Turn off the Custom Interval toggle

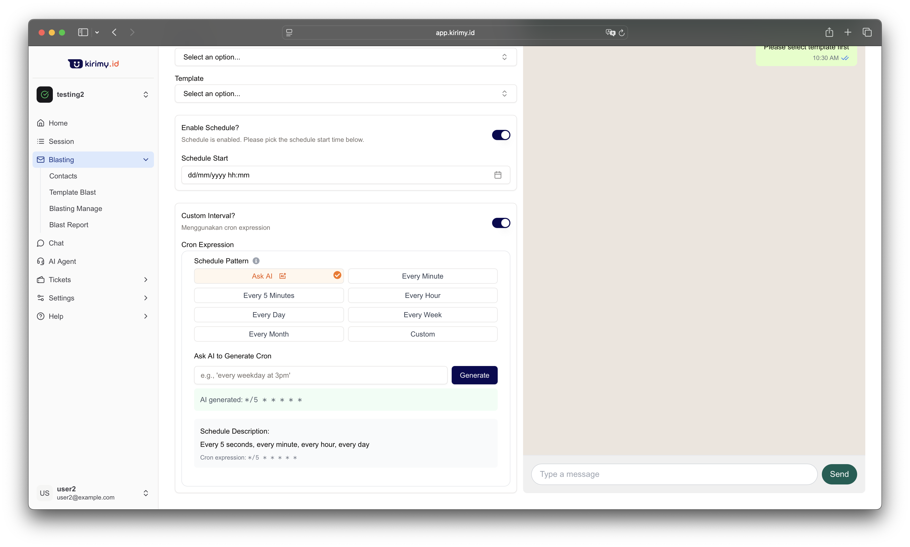(501, 223)
